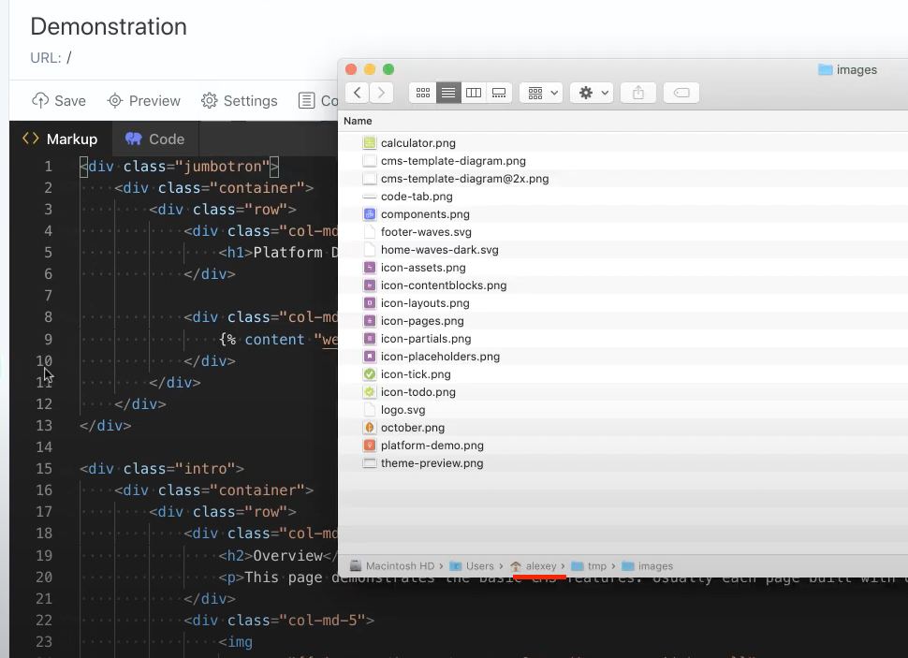Viewport: 908px width, 658px height.
Task: Switch Finder to column view
Action: click(x=474, y=93)
